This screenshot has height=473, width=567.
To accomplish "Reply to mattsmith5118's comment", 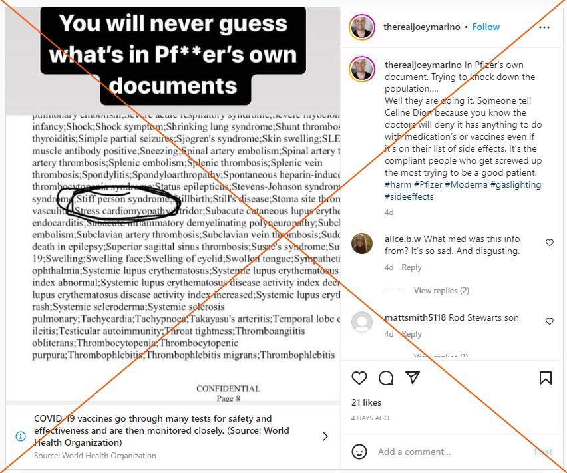I will pyautogui.click(x=411, y=334).
